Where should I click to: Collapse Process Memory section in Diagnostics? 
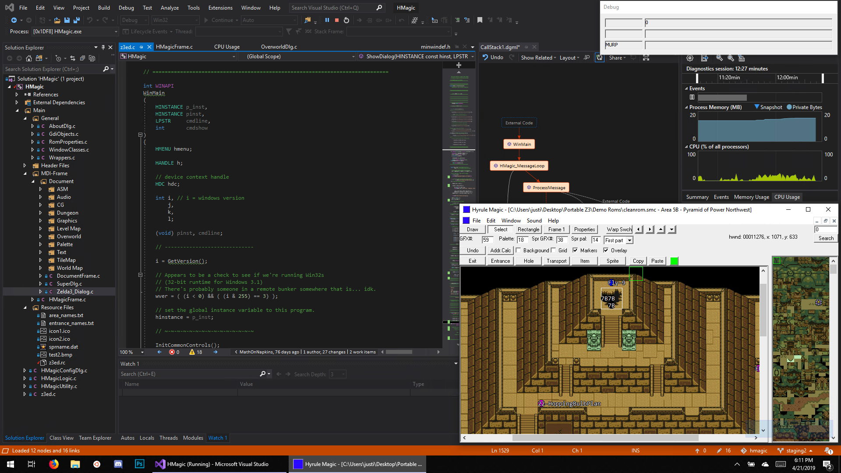(686, 107)
